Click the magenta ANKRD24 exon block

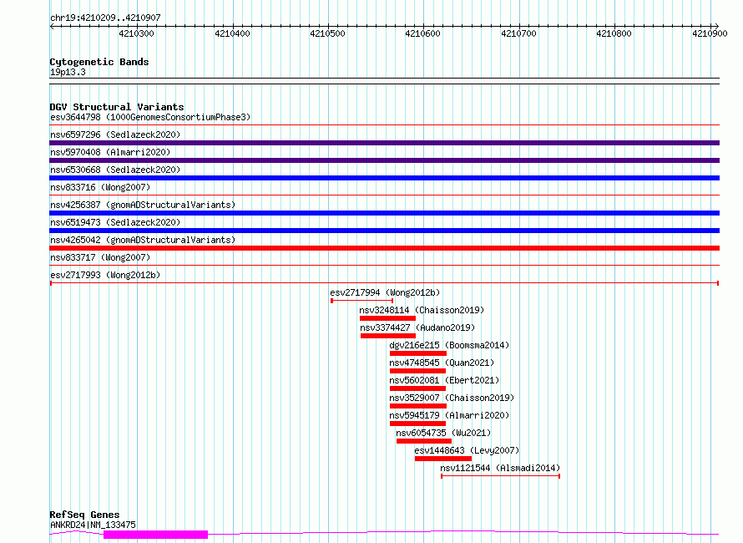click(155, 535)
